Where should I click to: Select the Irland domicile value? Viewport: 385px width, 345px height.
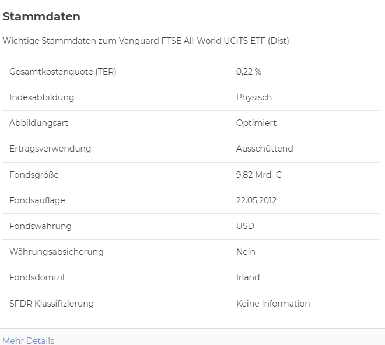[x=248, y=277]
